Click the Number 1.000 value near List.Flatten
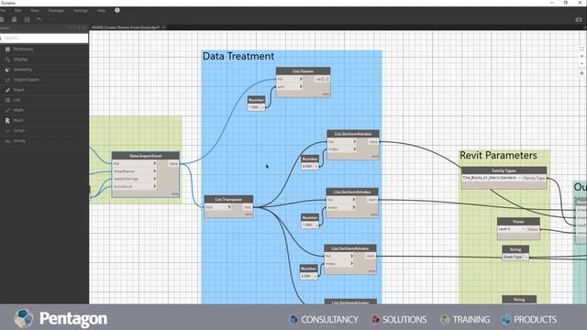 254,107
